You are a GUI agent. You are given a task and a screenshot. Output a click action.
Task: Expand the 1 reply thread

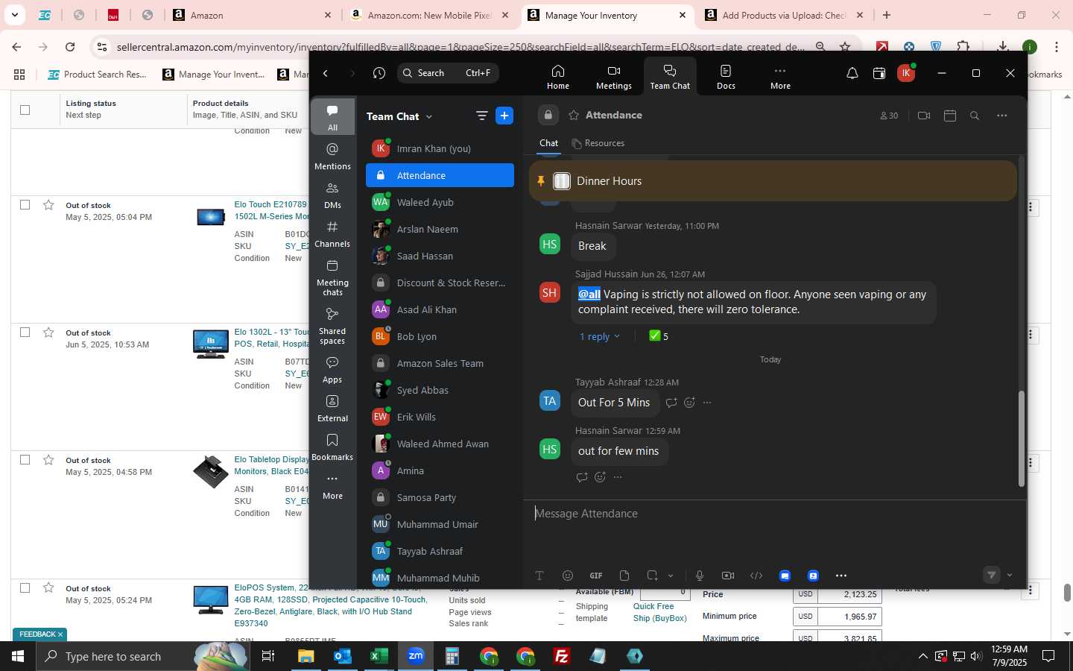pyautogui.click(x=599, y=336)
